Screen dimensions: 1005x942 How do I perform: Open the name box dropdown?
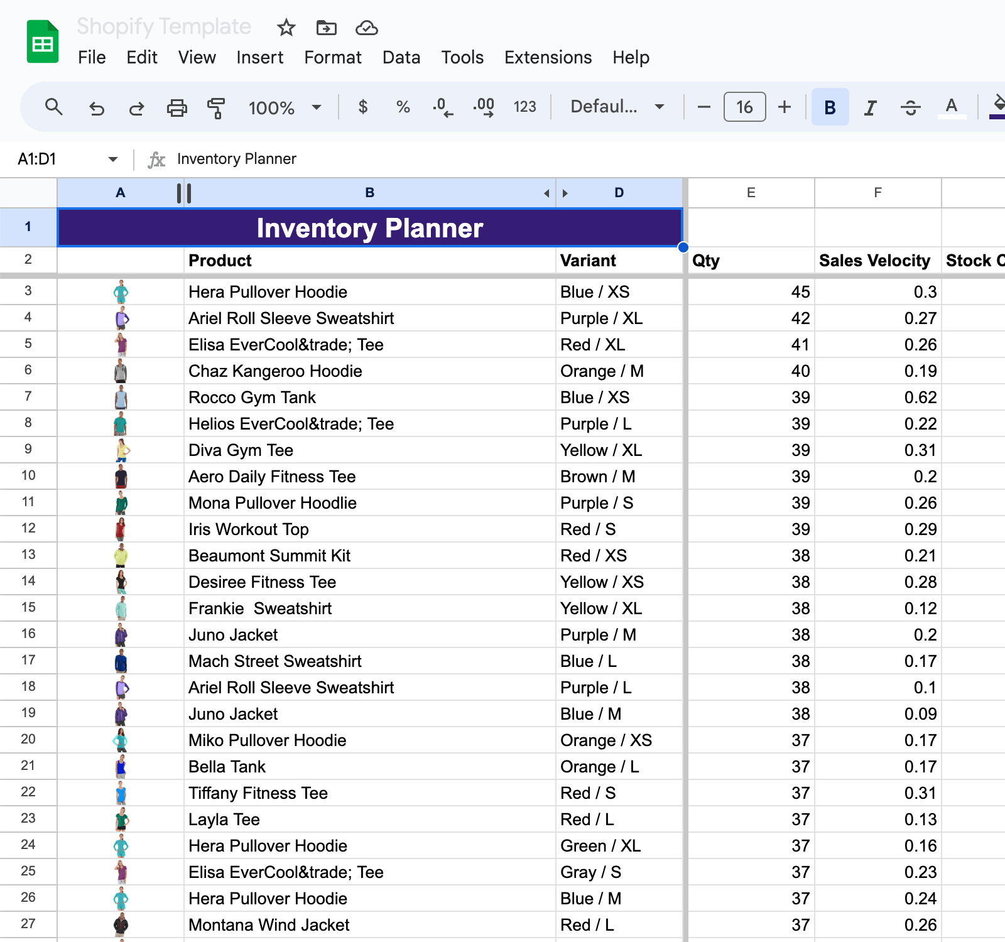(112, 159)
